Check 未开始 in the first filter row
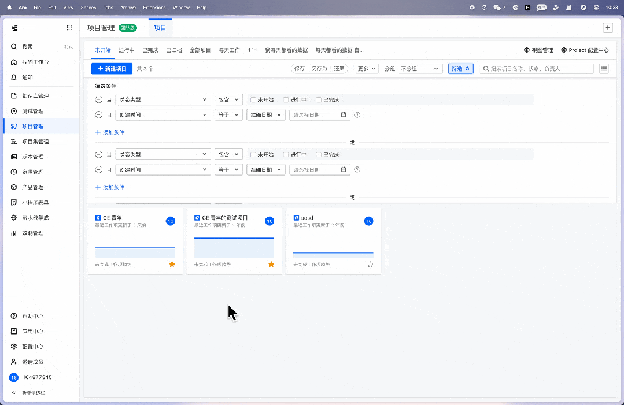 click(x=253, y=99)
